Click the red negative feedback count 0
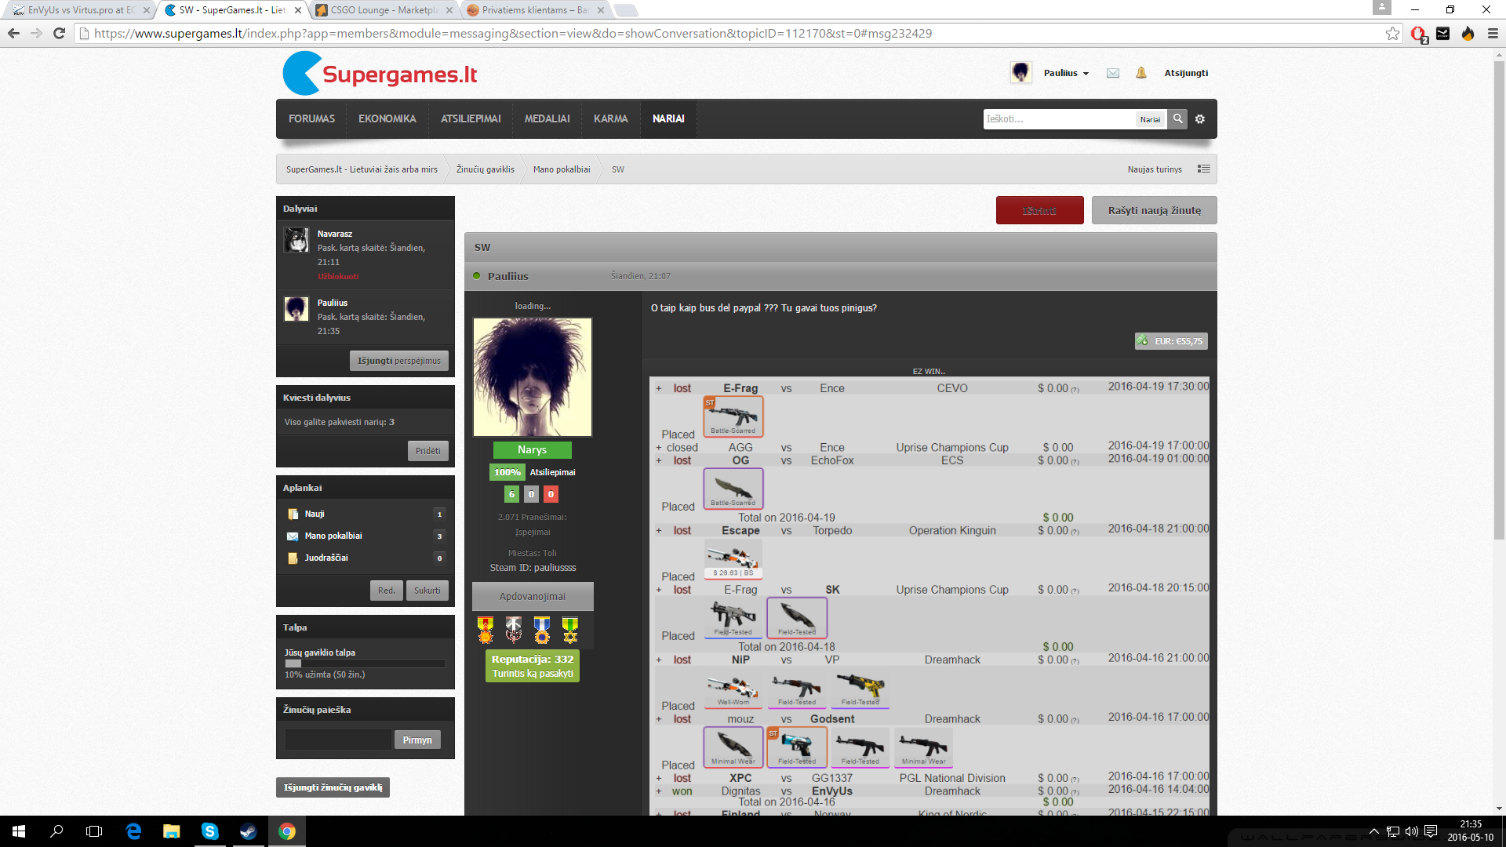Viewport: 1506px width, 847px height. click(551, 494)
